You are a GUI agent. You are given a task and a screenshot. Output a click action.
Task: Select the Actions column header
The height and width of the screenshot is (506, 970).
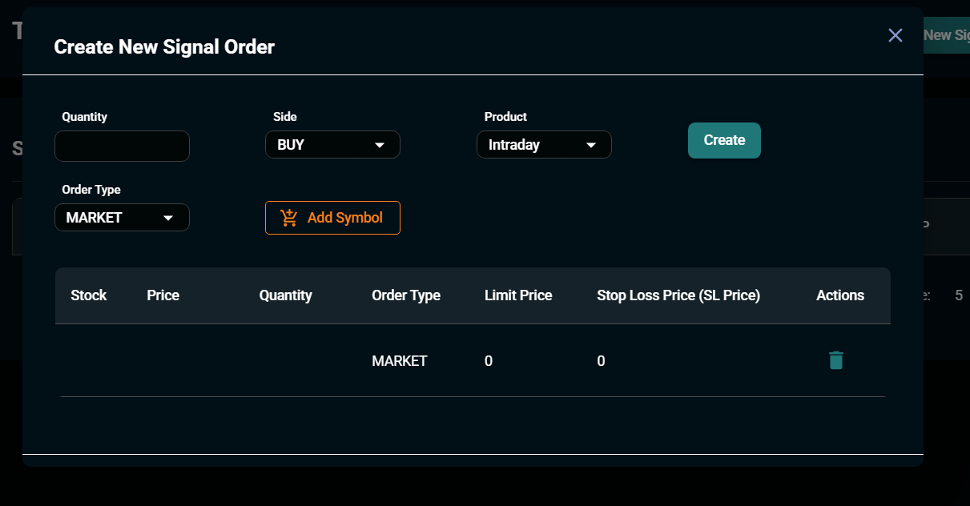(839, 295)
